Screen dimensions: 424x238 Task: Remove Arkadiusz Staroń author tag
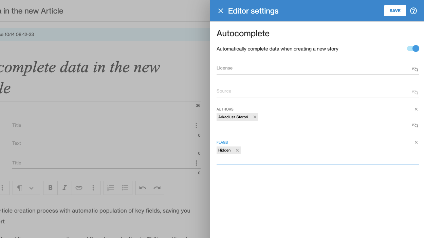pyautogui.click(x=255, y=117)
